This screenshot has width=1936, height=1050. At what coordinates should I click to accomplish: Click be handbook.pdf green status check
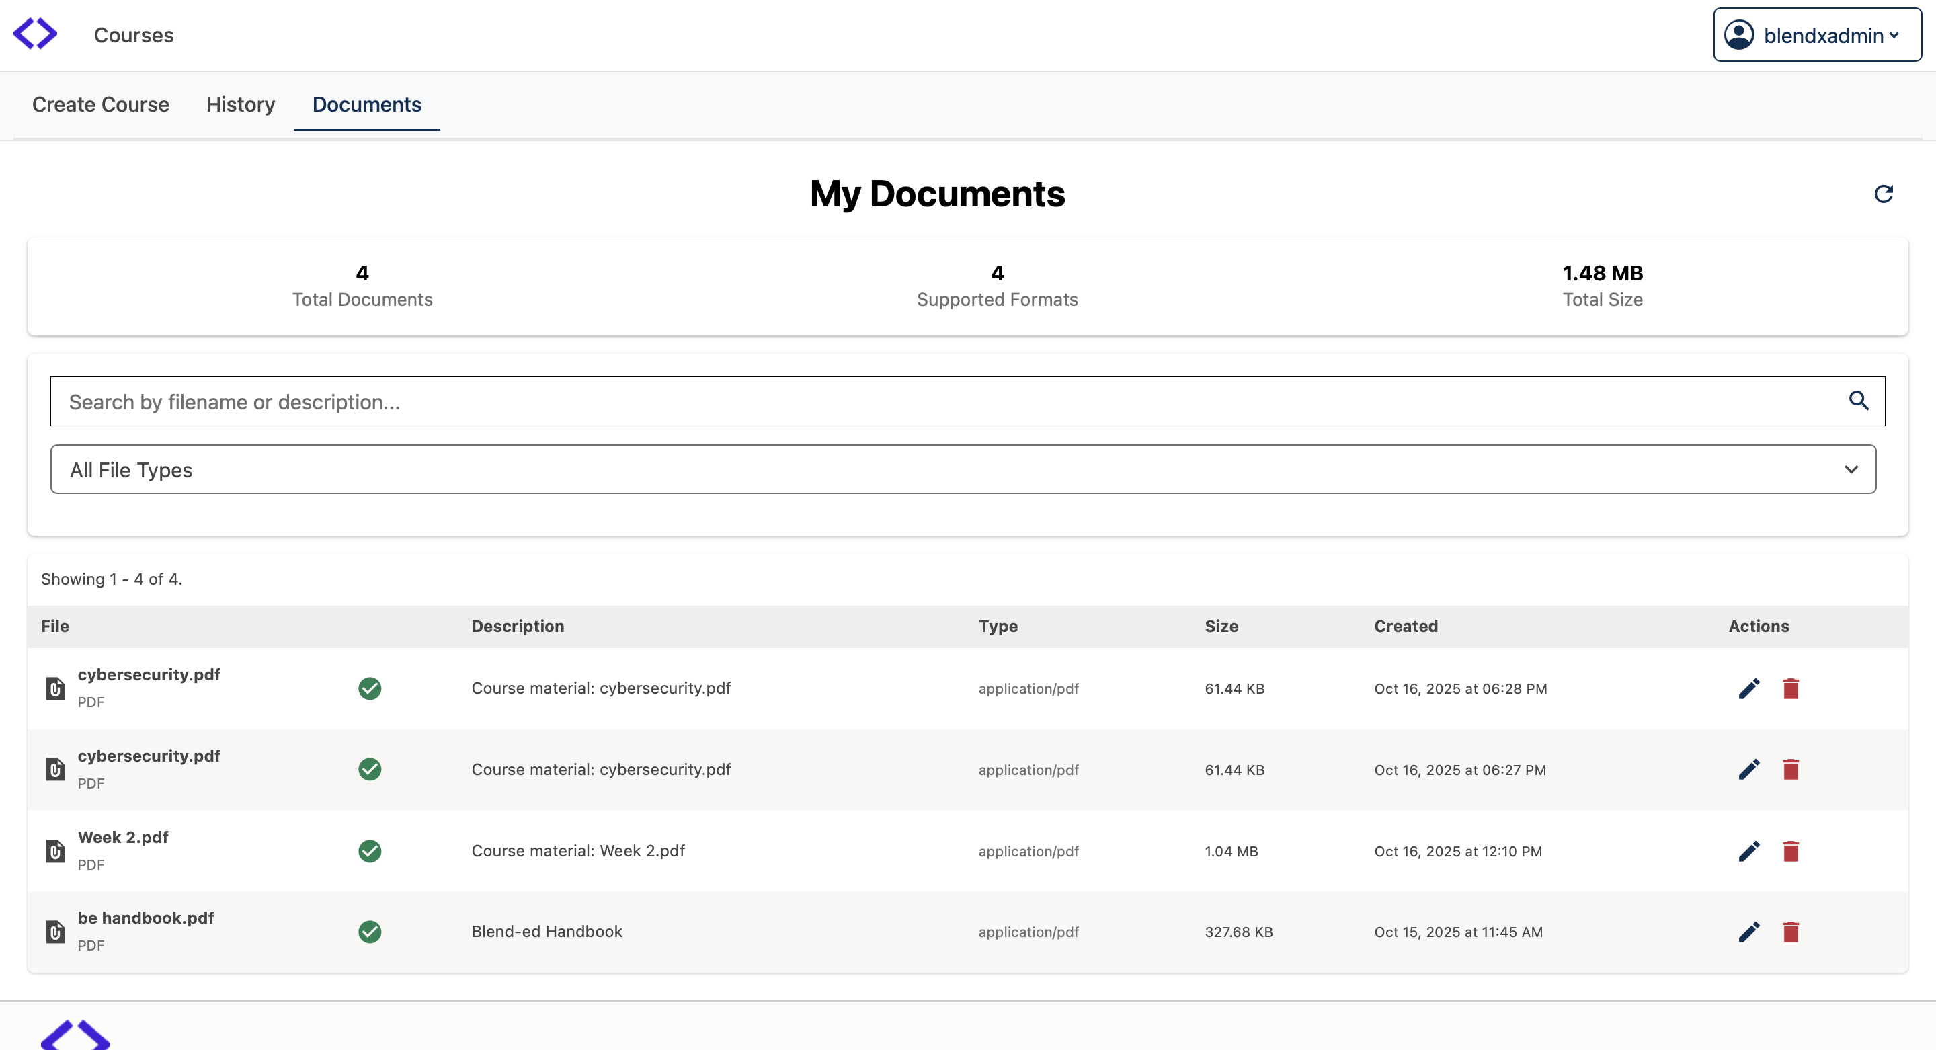369,932
